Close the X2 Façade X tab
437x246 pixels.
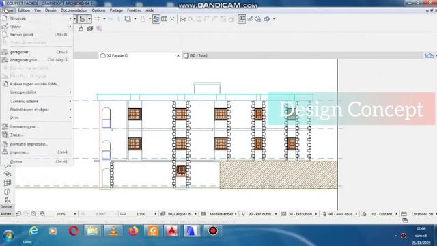tap(178, 55)
